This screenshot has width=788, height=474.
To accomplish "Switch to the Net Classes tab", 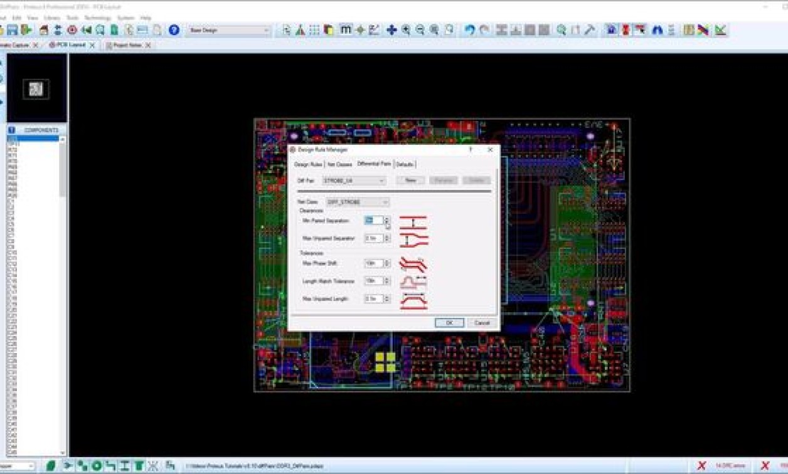I will 339,164.
